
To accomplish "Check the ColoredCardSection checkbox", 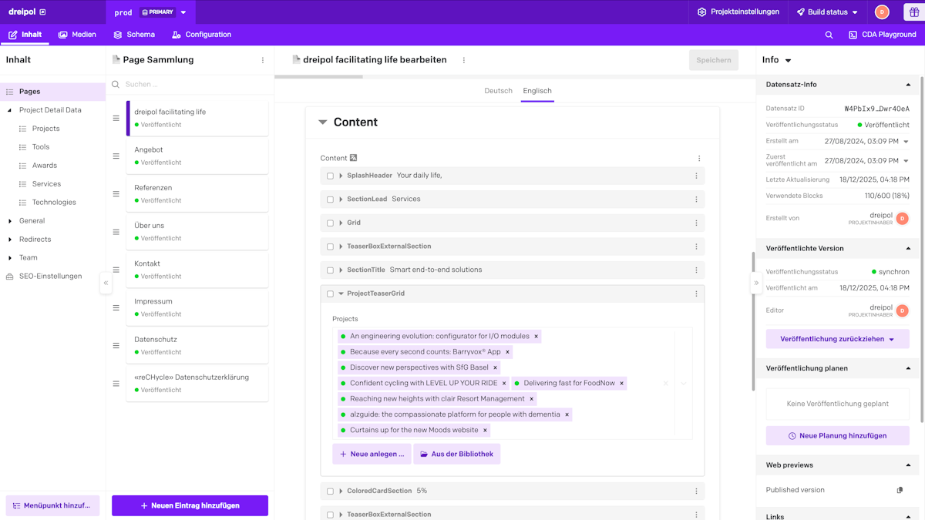I will pos(331,491).
